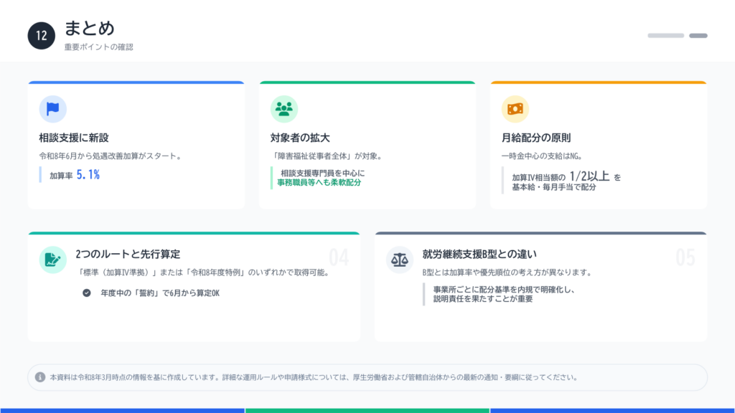Click the orange money bill icon
This screenshot has height=413, width=735.
[x=515, y=109]
